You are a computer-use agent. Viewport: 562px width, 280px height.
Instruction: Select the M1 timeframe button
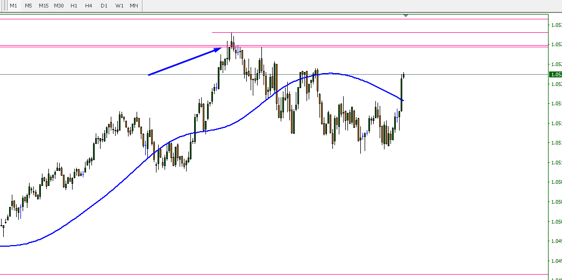(13, 6)
